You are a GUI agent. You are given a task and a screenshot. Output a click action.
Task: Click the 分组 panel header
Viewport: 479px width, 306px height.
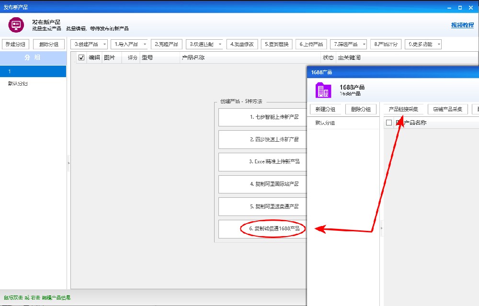(x=33, y=58)
